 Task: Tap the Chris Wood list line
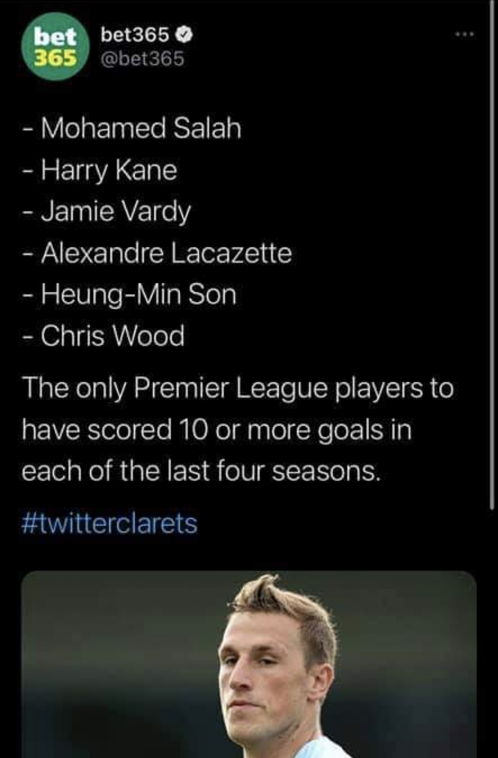pos(112,336)
